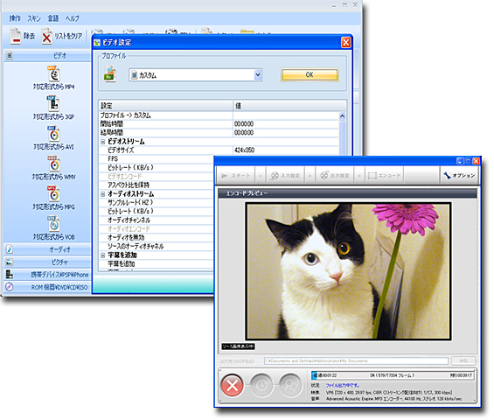Select the アスペクト比を保持 row
This screenshot has height=420, width=494.
157,185
